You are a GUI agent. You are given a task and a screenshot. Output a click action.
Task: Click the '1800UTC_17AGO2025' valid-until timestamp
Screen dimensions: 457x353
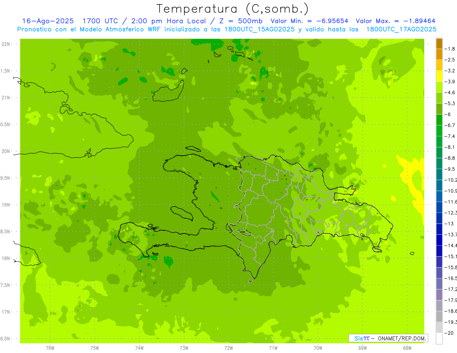click(x=401, y=30)
